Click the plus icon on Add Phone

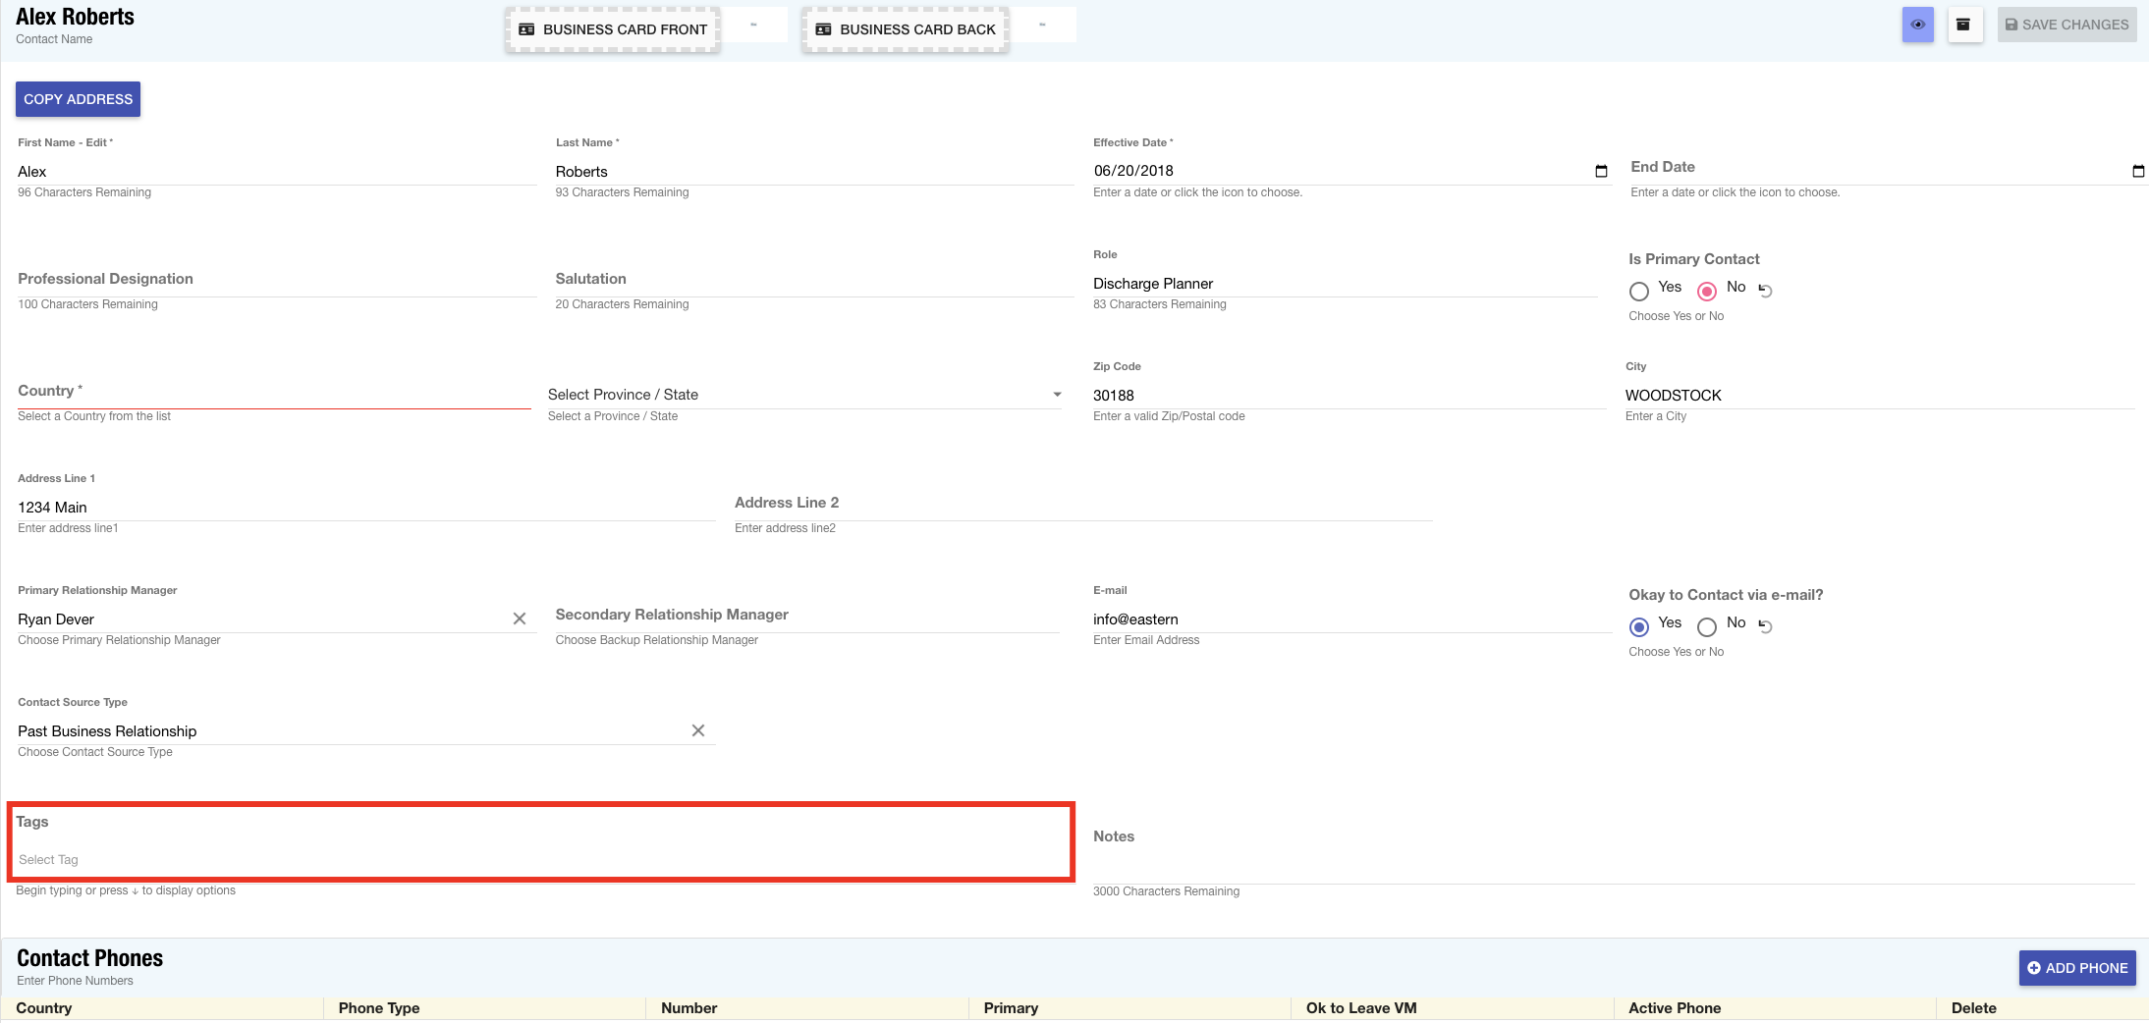(2035, 968)
